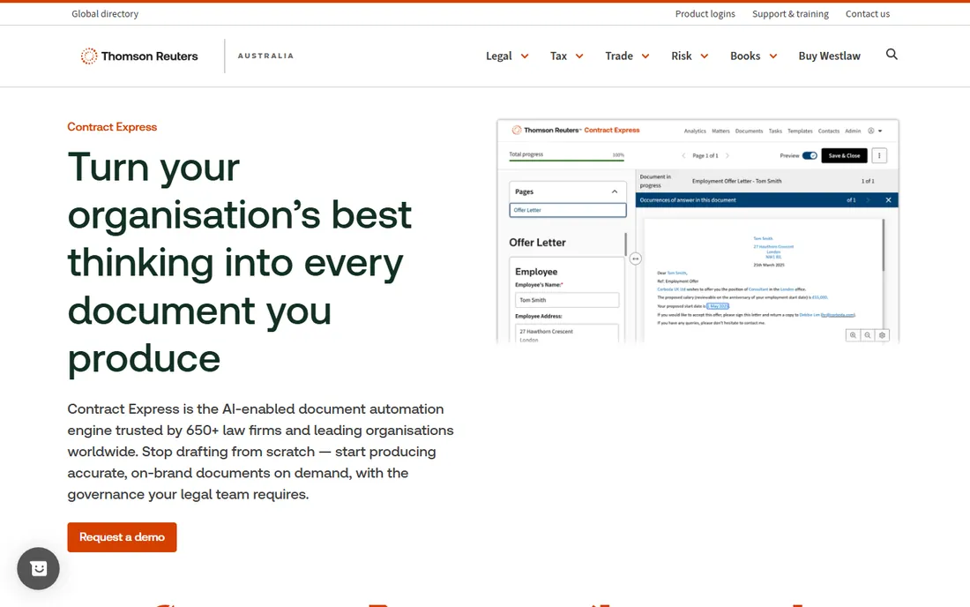
Task: Click Save & Close in product screenshot
Action: pos(844,155)
